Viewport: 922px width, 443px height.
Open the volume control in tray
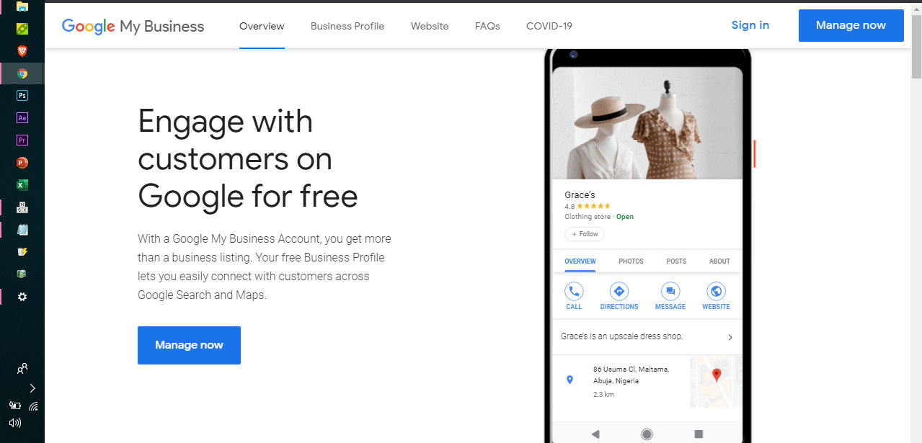pyautogui.click(x=14, y=423)
